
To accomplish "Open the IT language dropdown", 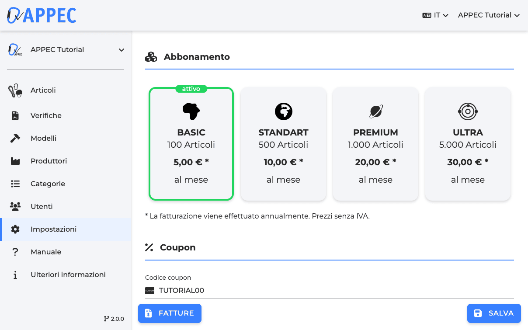I will [x=435, y=15].
